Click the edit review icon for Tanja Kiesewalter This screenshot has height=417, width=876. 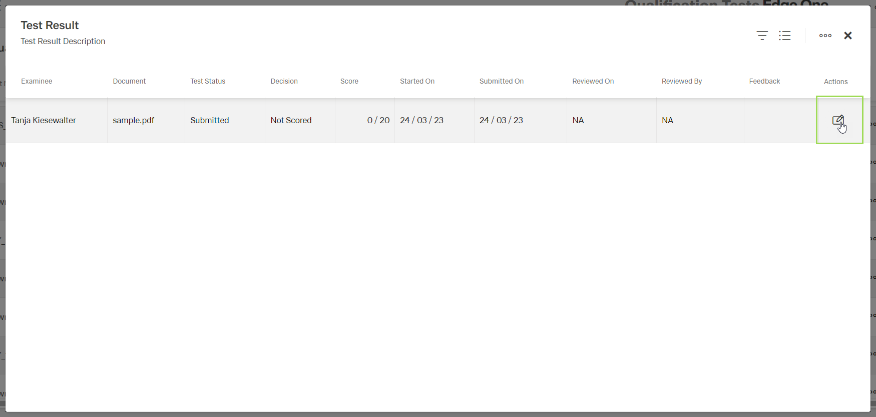(838, 120)
